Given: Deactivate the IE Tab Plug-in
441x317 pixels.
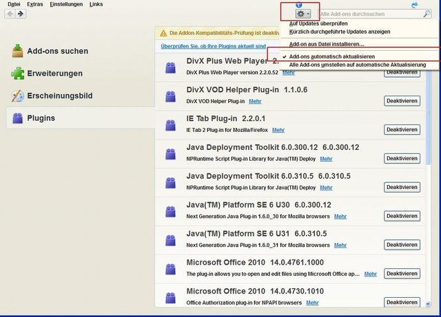Looking at the screenshot, I should [402, 130].
